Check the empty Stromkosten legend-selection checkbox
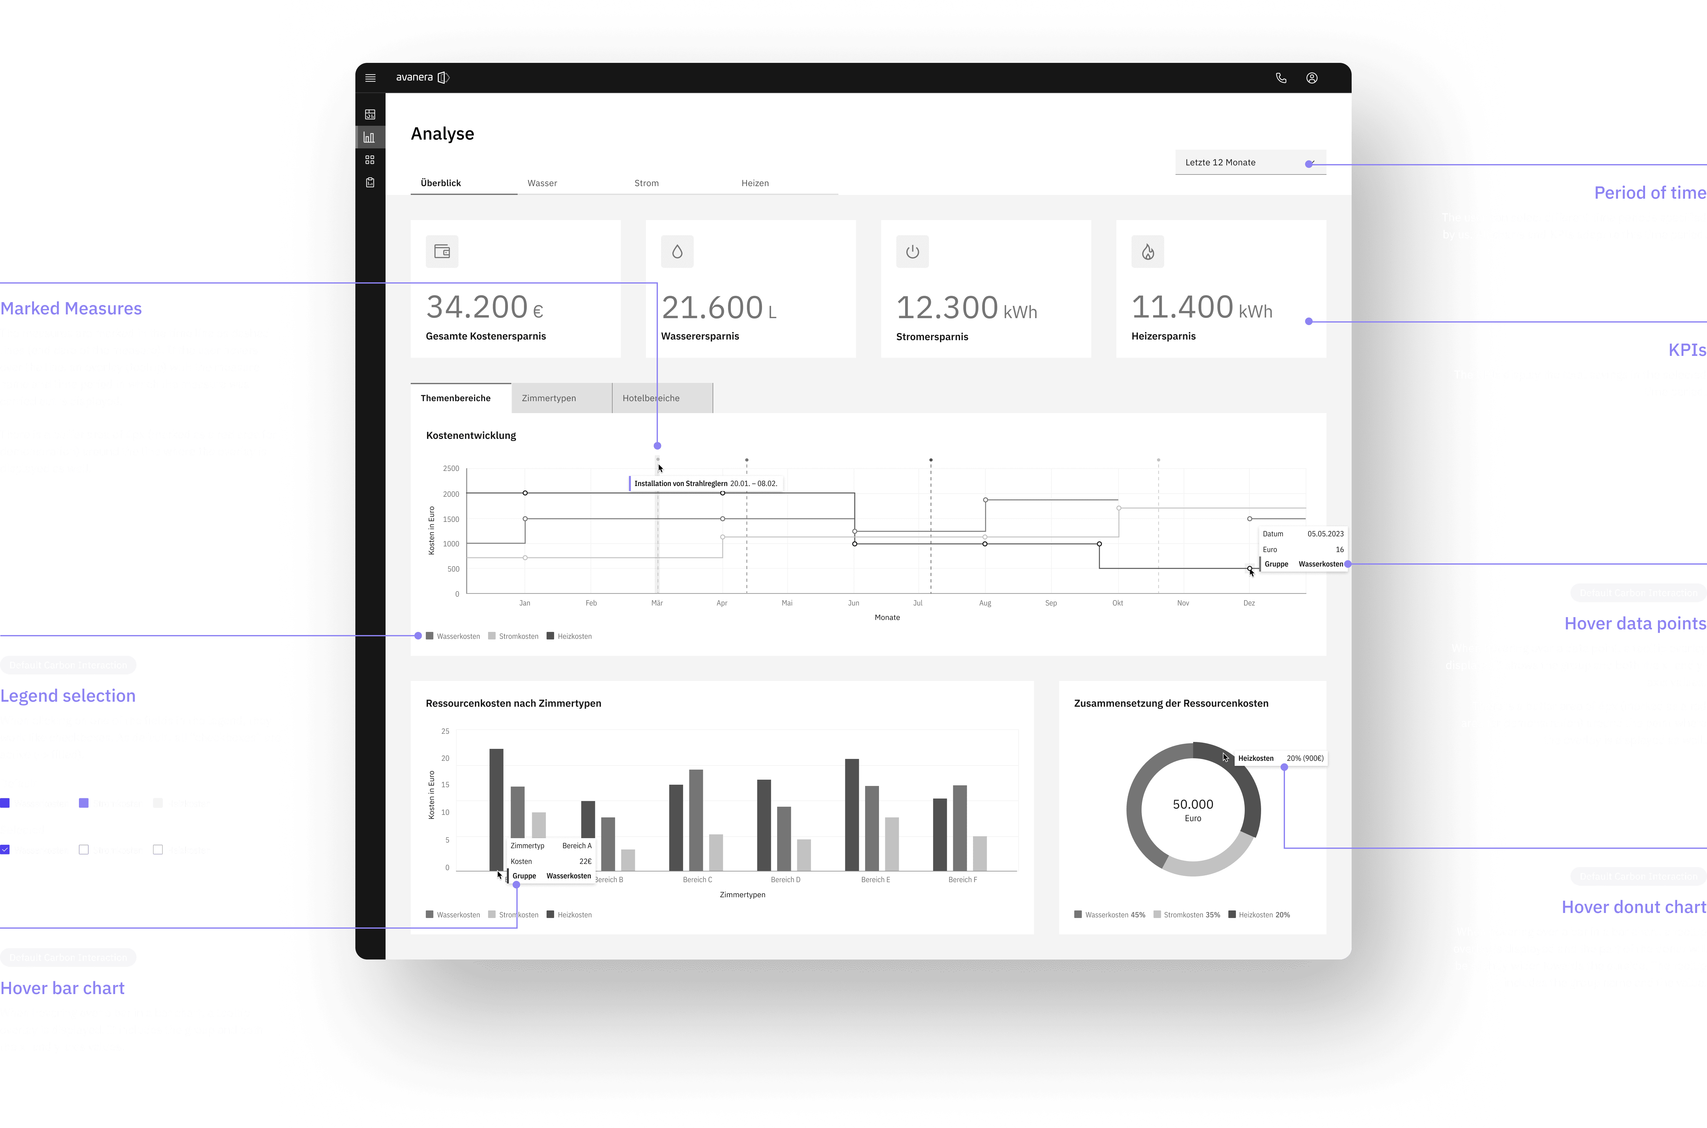 (x=83, y=849)
